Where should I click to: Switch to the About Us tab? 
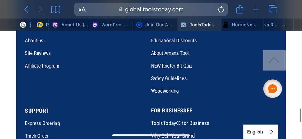(69, 25)
